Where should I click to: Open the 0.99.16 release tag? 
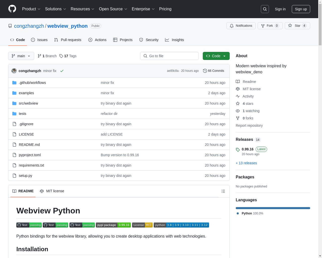248,149
